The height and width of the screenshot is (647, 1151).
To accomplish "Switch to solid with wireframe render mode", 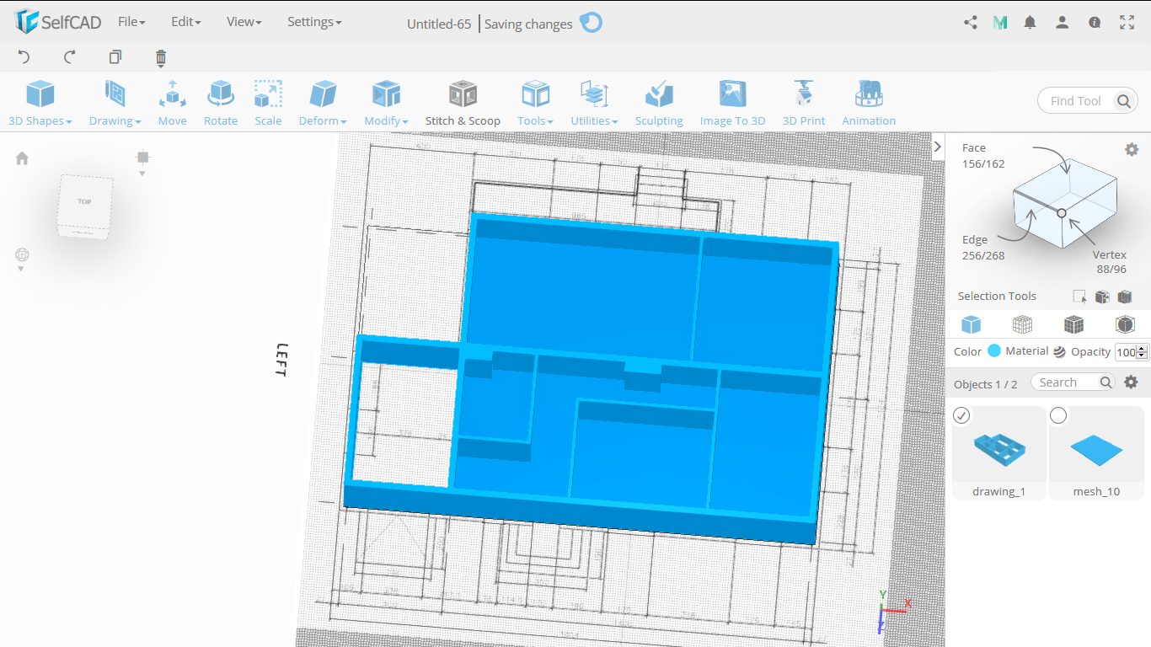I will pos(1073,324).
